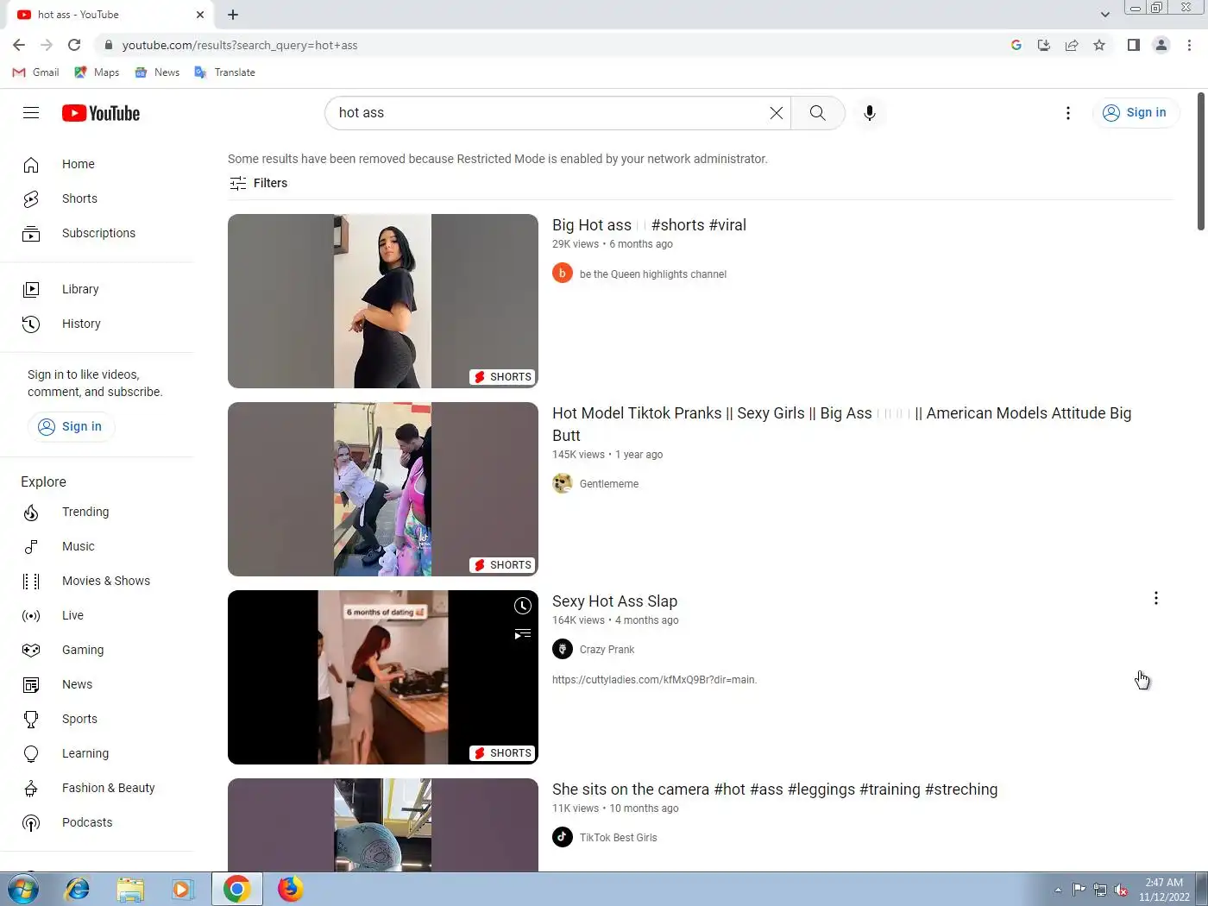Screen dimensions: 1208x906
Task: Click the muted volume tray icon
Action: click(1121, 890)
